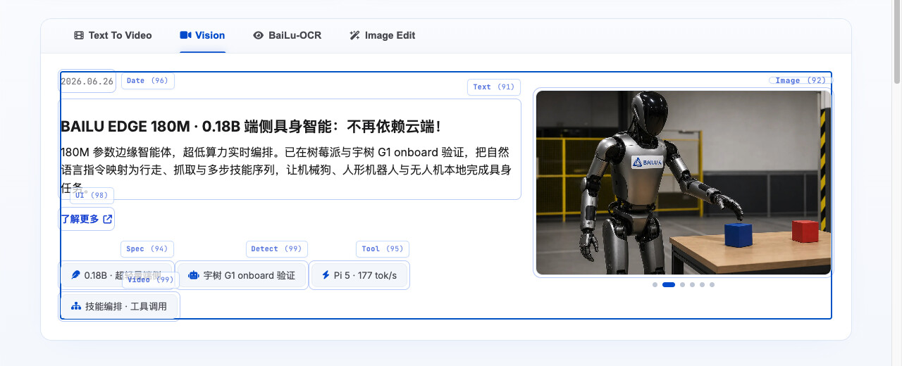Open the 了解更多 link
The height and width of the screenshot is (366, 902).
[87, 219]
